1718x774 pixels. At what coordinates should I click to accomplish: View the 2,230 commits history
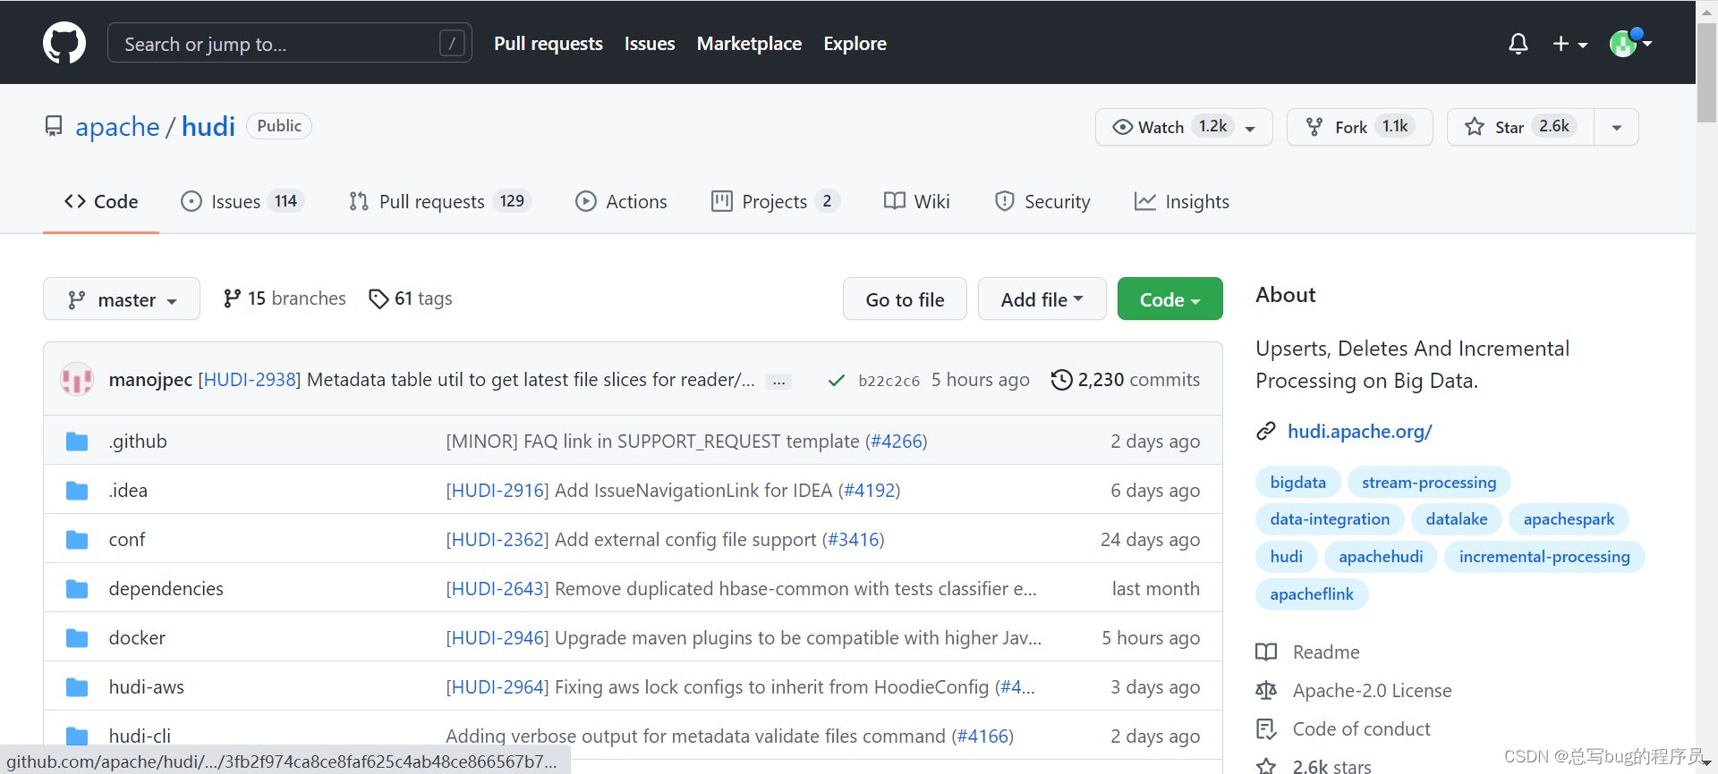tap(1126, 380)
